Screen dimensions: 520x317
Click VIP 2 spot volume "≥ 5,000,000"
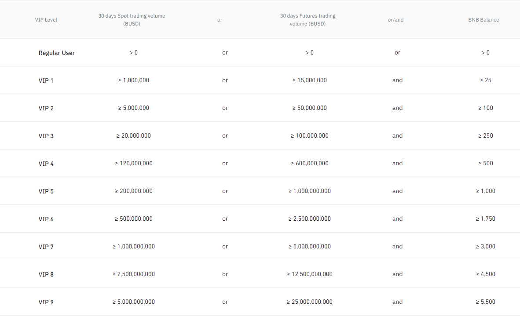point(134,108)
